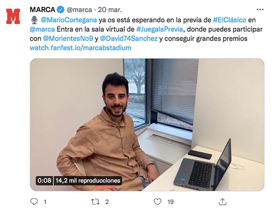Click the 0:08 video duration badge
272x210 pixels.
pos(44,180)
